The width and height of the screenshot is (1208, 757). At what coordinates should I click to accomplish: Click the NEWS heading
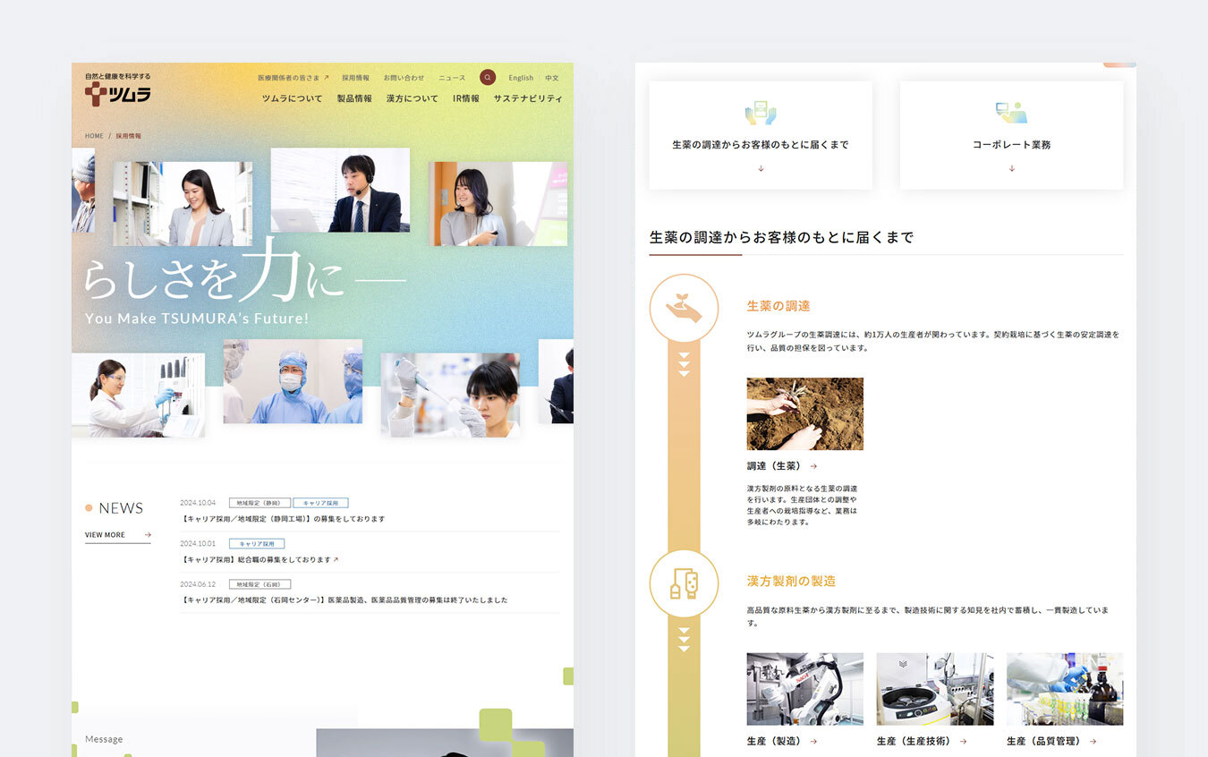[121, 508]
